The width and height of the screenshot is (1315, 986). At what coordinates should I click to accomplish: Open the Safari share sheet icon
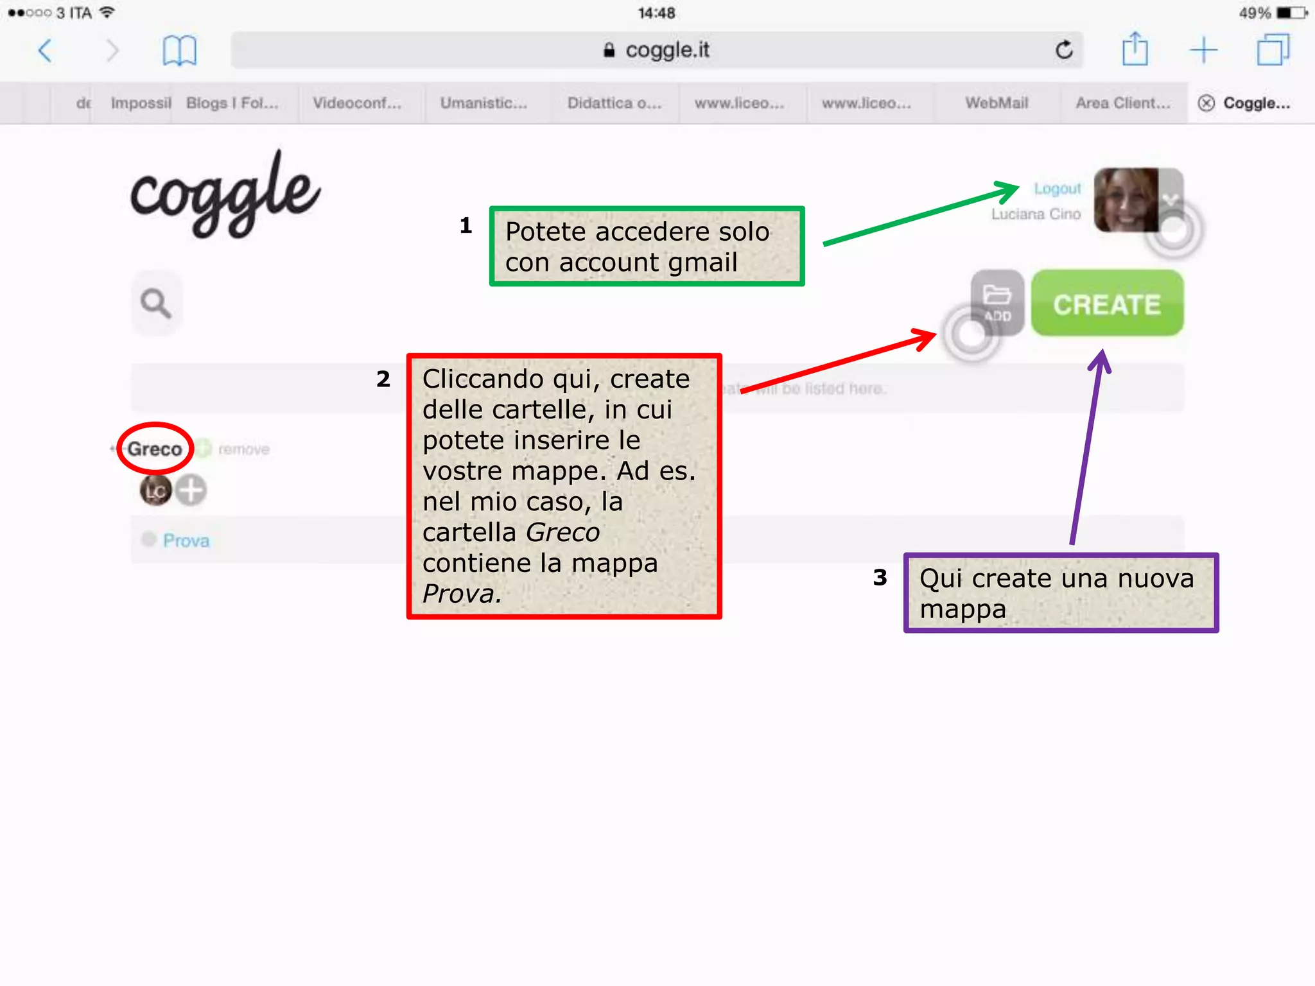1135,50
